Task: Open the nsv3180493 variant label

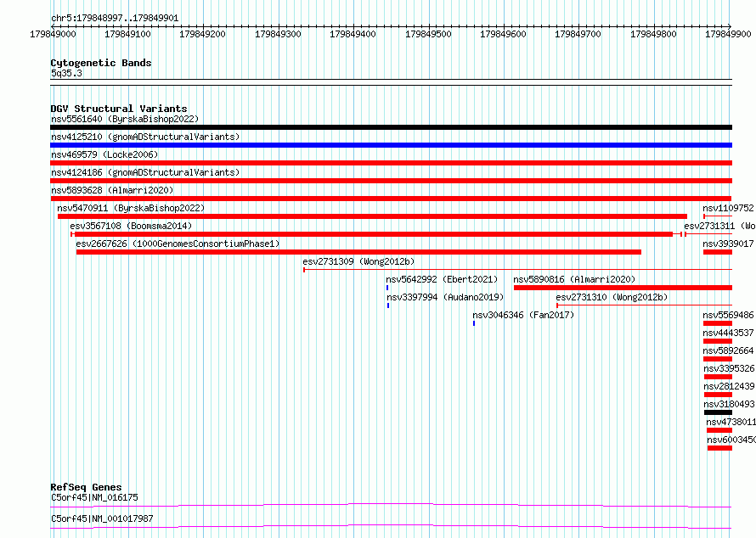Action: pyautogui.click(x=729, y=404)
